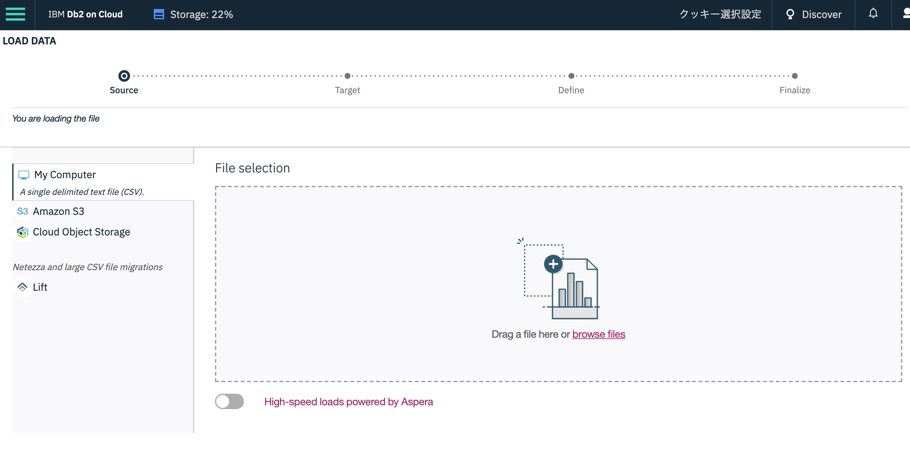Image resolution: width=910 pixels, height=449 pixels.
Task: Open the hamburger navigation menu
Action: [15, 14]
